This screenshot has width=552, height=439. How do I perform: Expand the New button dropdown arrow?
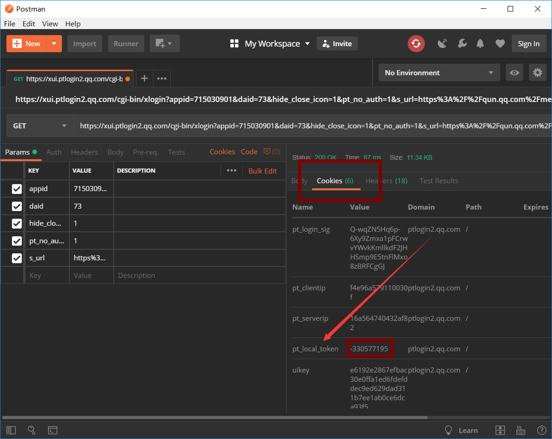pyautogui.click(x=54, y=43)
